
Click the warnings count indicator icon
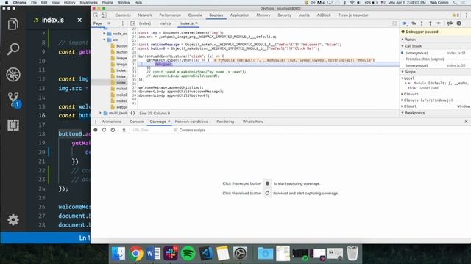[456, 15]
